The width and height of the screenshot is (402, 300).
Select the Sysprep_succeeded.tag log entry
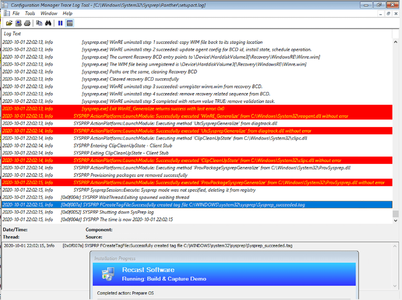coord(182,205)
